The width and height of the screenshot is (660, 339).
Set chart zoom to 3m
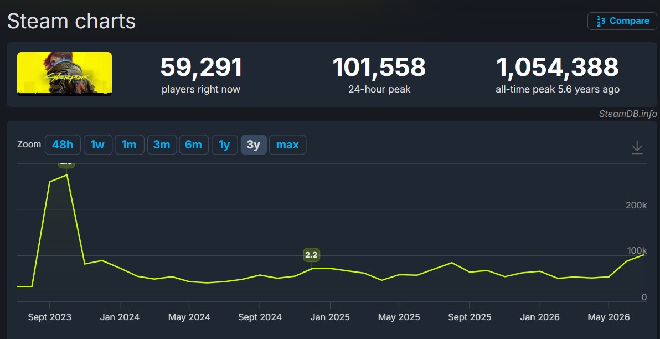162,145
